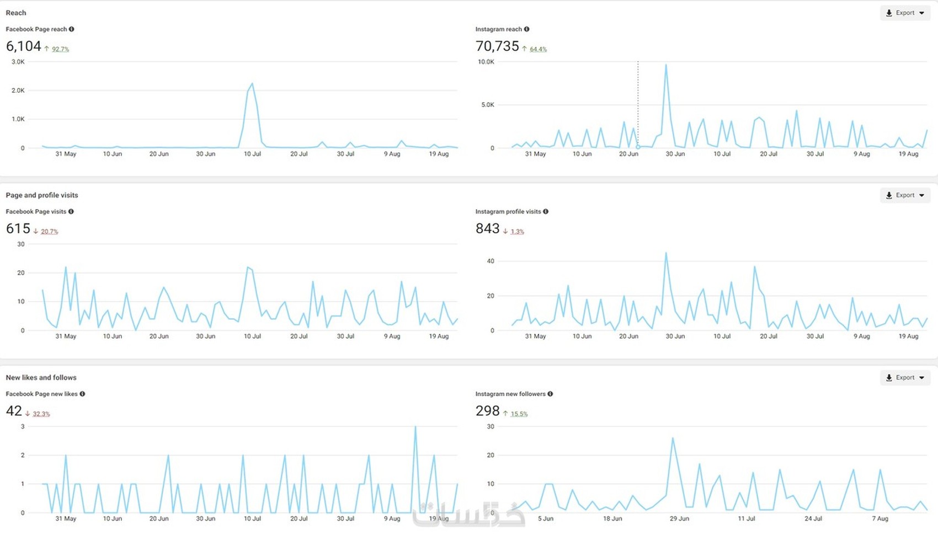Open the 32.3% Facebook new likes link
Viewport: 938px width, 535px height.
point(41,414)
